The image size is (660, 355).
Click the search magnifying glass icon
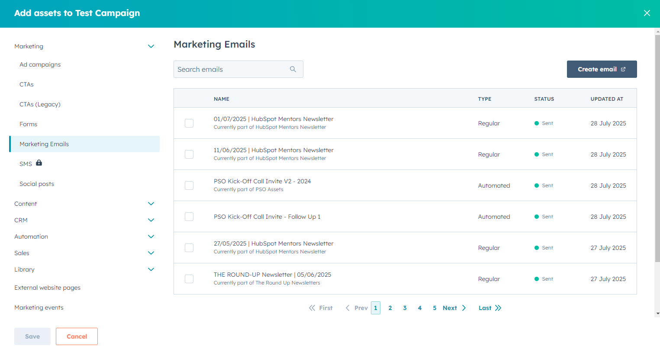(x=293, y=69)
